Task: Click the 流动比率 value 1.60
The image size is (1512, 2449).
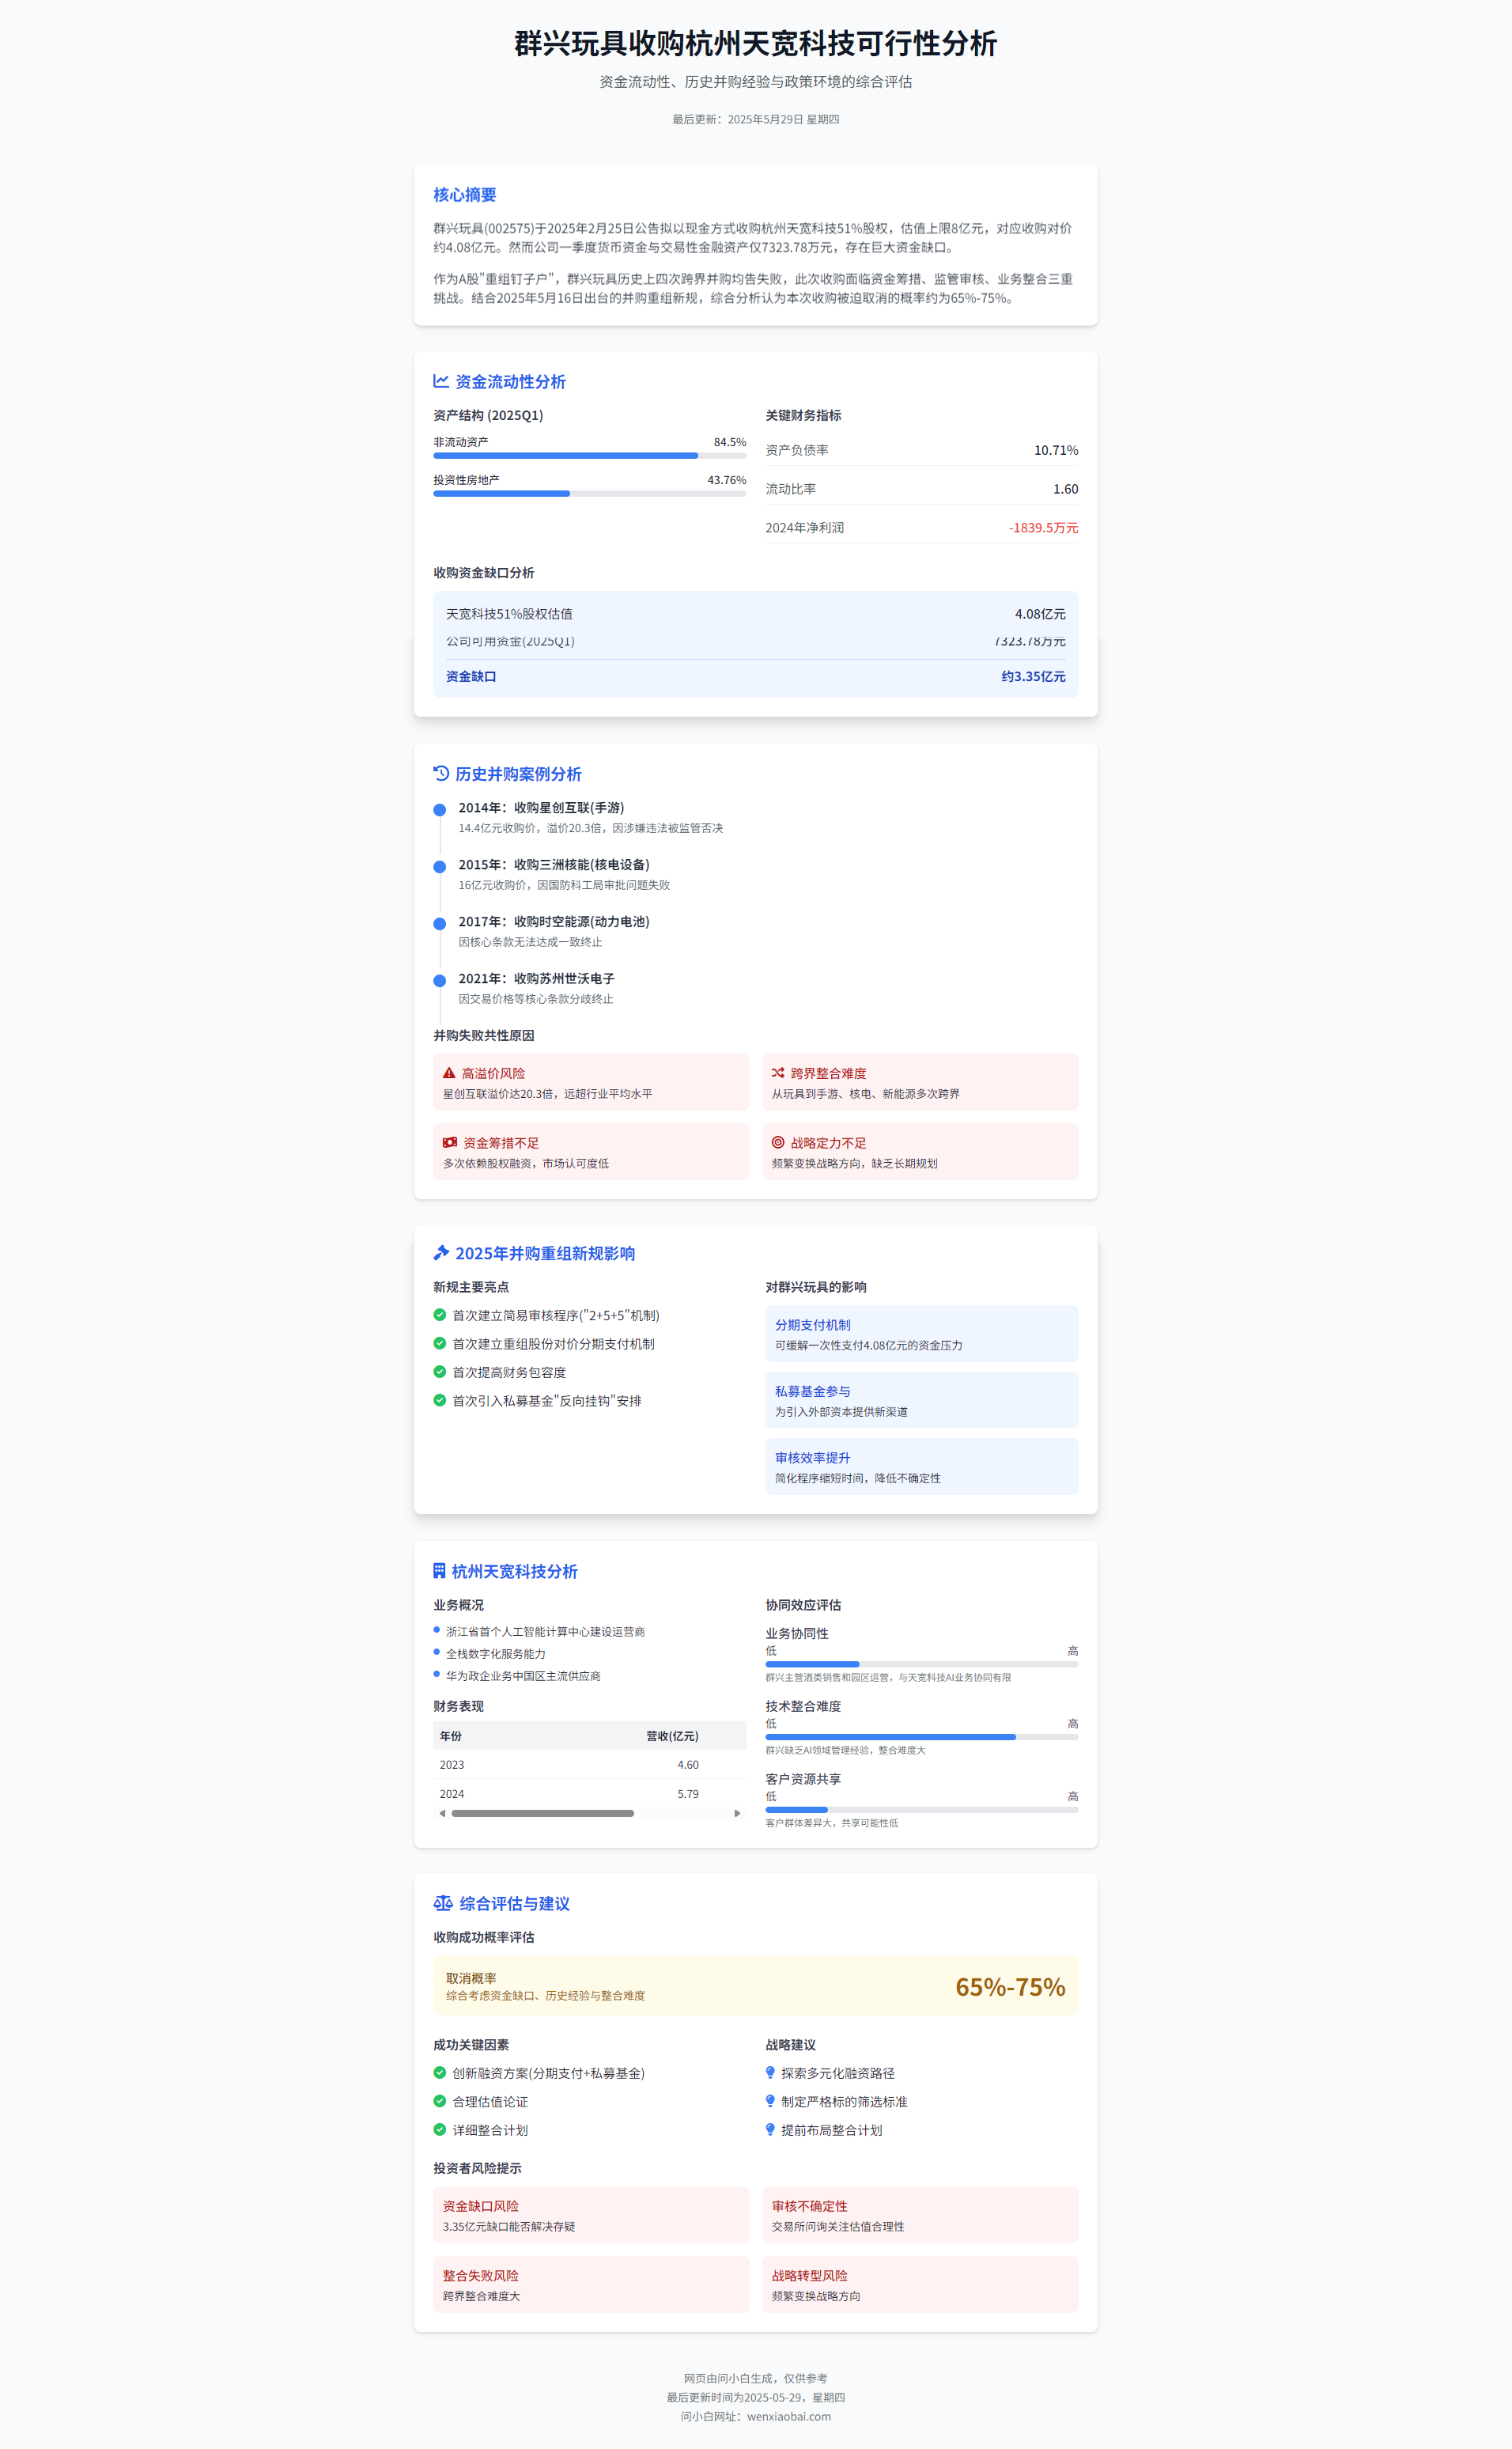Action: pyautogui.click(x=1065, y=489)
